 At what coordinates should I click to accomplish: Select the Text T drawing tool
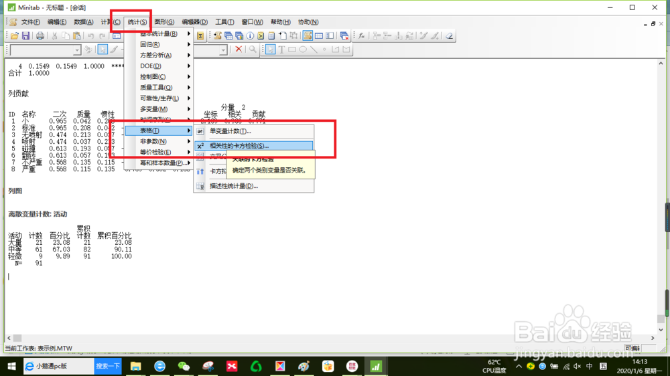281,50
